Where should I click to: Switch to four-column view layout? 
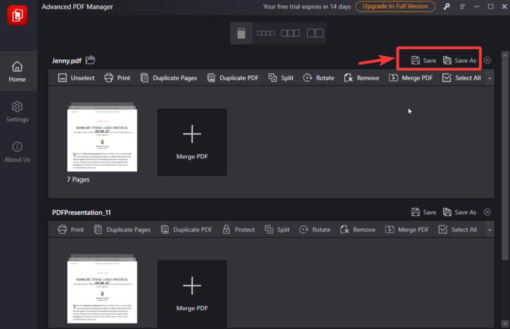[x=266, y=33]
